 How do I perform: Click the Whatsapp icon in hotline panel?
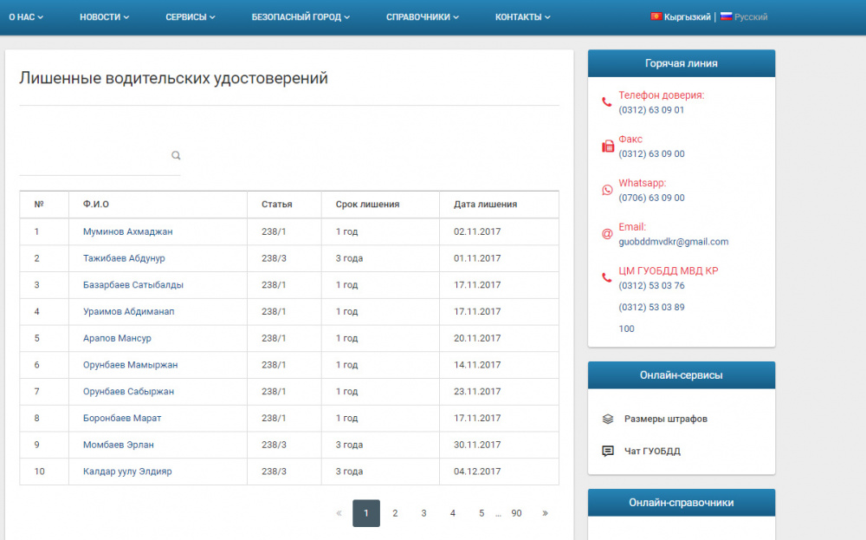click(x=607, y=190)
